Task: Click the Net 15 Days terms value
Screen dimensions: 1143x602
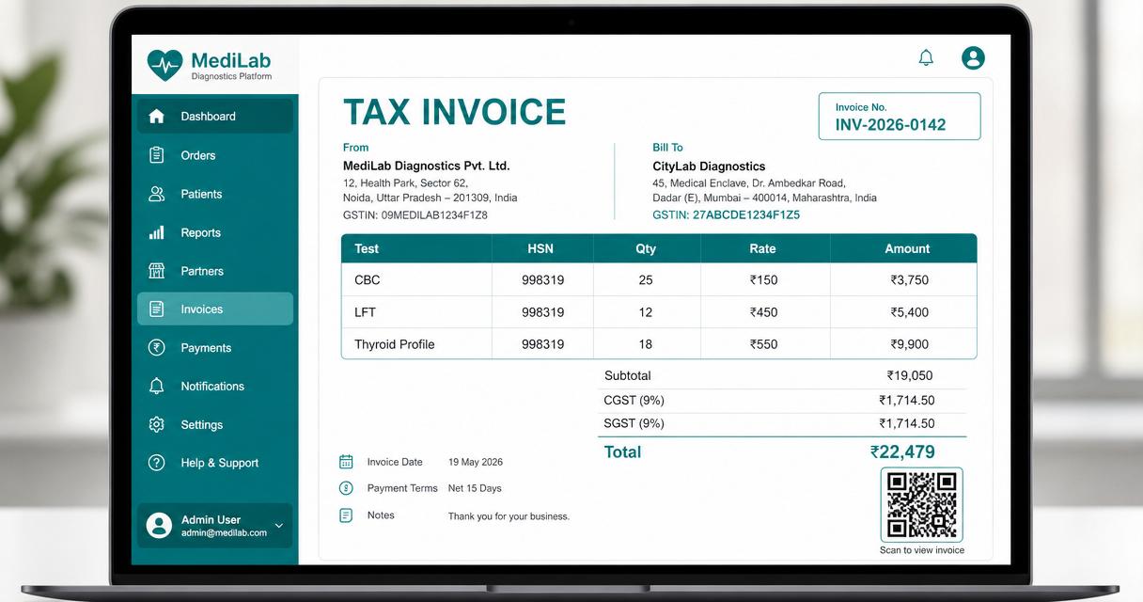Action: coord(475,488)
